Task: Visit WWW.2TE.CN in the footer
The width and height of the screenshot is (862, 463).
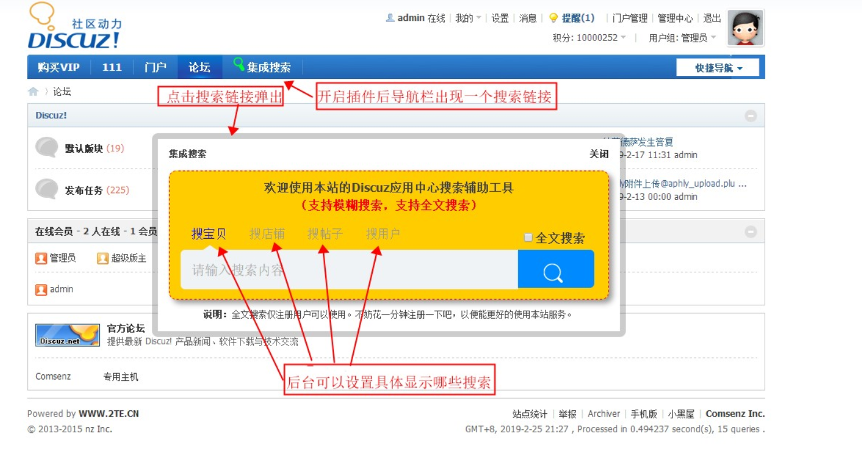Action: (109, 414)
